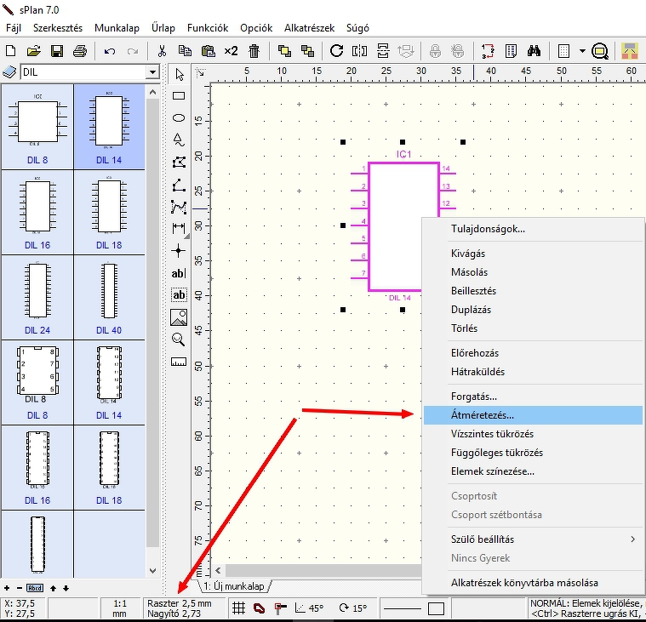Click the library scrollbar down arrow

(152, 571)
